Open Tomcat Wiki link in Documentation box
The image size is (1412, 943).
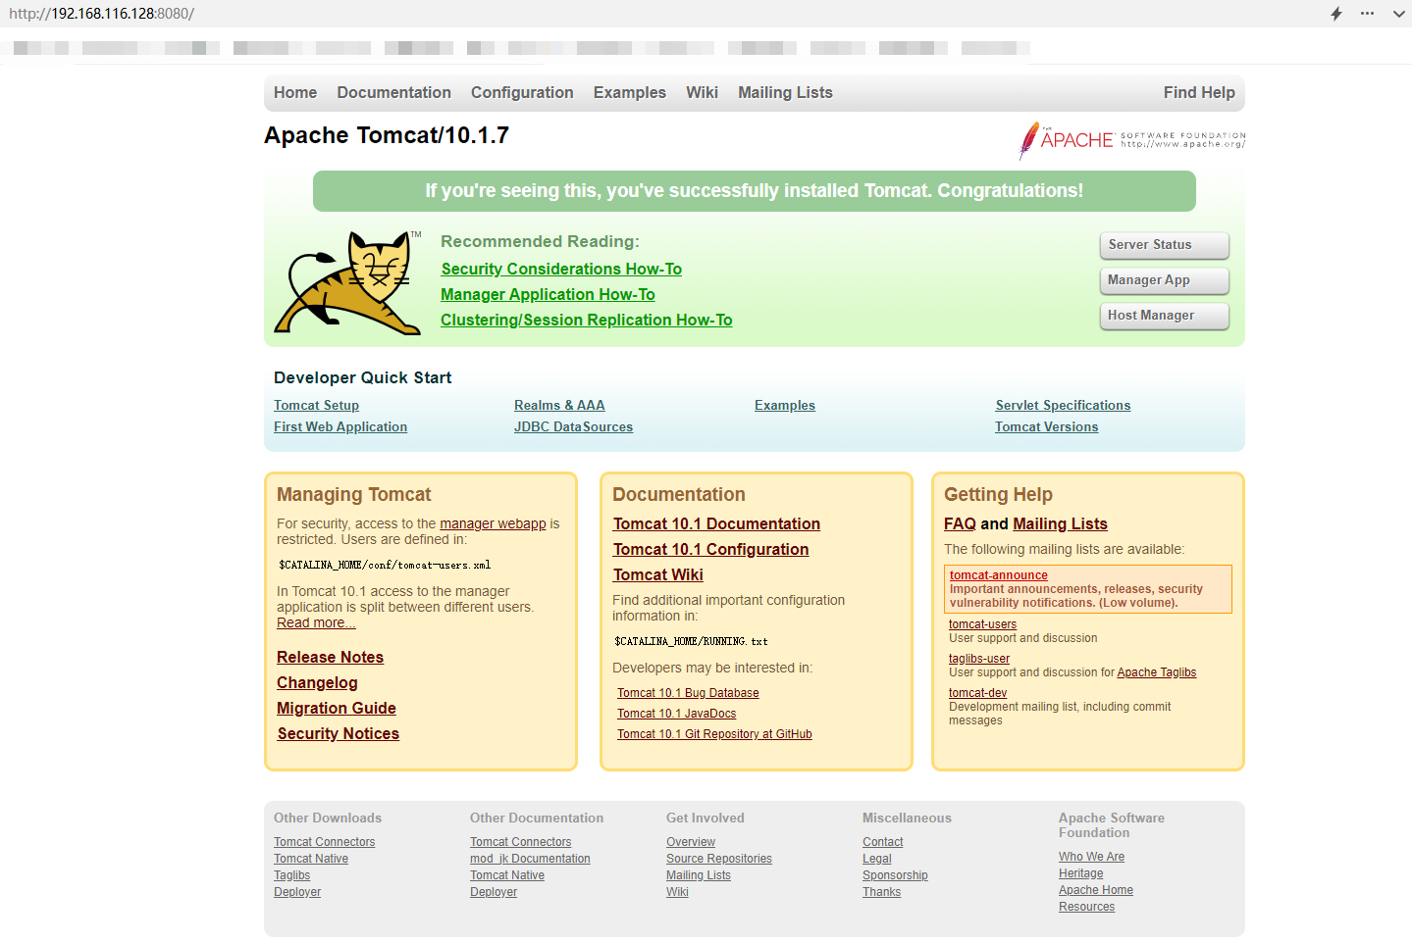coord(657,574)
